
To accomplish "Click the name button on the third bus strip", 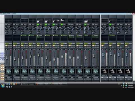I will [120, 77].
